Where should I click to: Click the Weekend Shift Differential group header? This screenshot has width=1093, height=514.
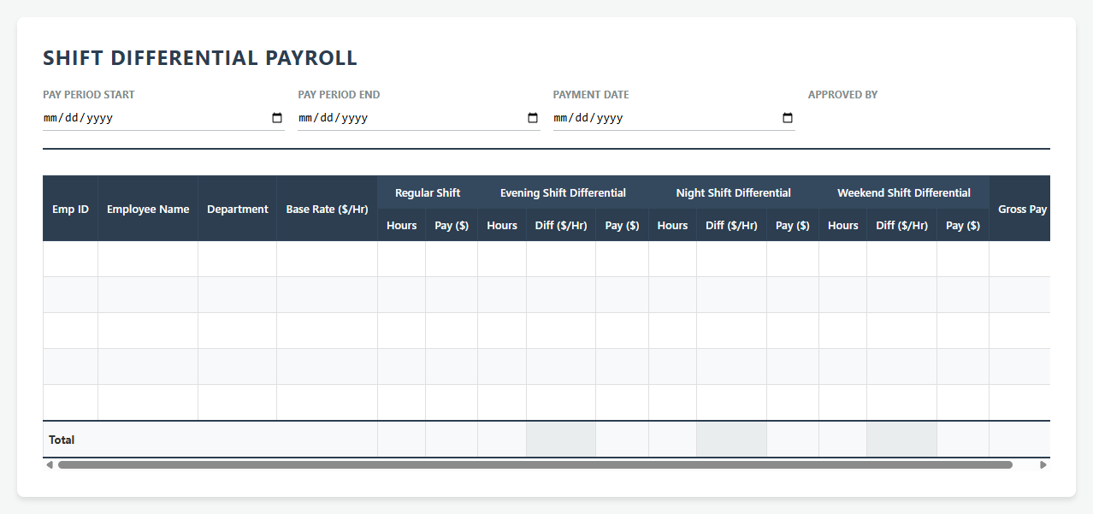[904, 192]
